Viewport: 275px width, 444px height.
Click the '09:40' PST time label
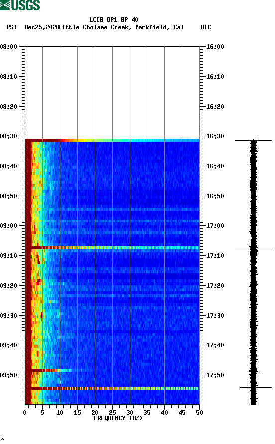9,345
